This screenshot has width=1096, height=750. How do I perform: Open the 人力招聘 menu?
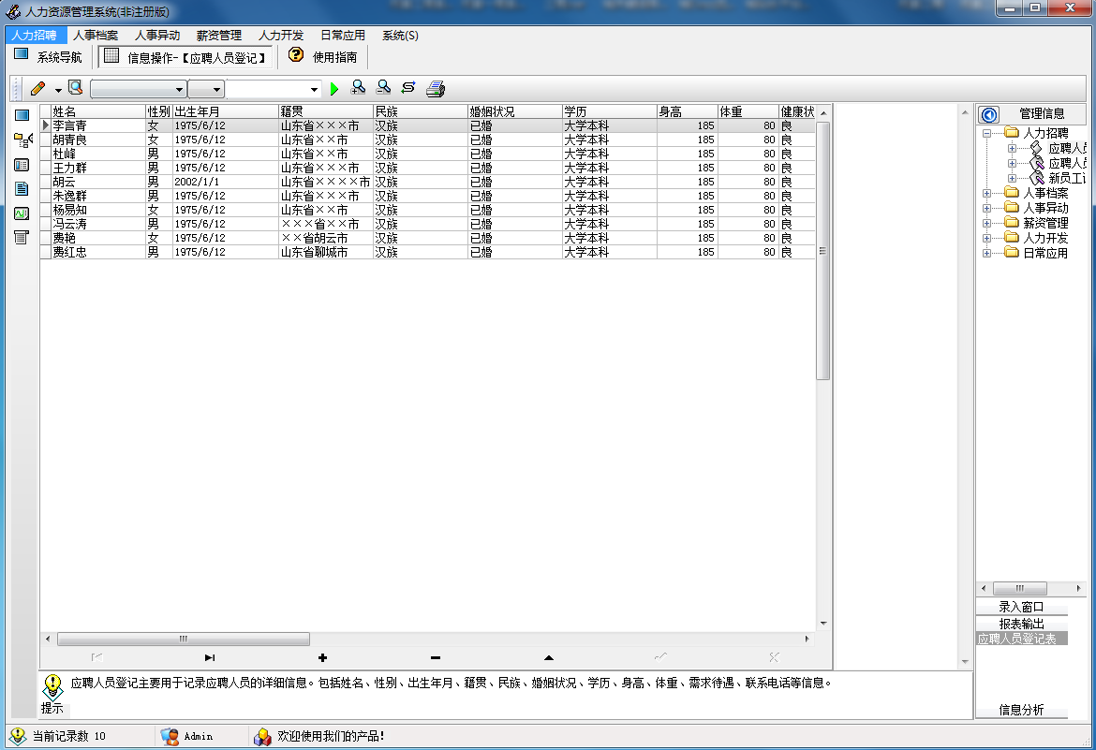[35, 35]
